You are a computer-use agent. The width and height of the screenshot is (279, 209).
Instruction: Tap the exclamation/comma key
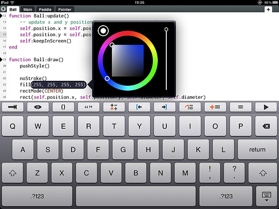point(210,173)
